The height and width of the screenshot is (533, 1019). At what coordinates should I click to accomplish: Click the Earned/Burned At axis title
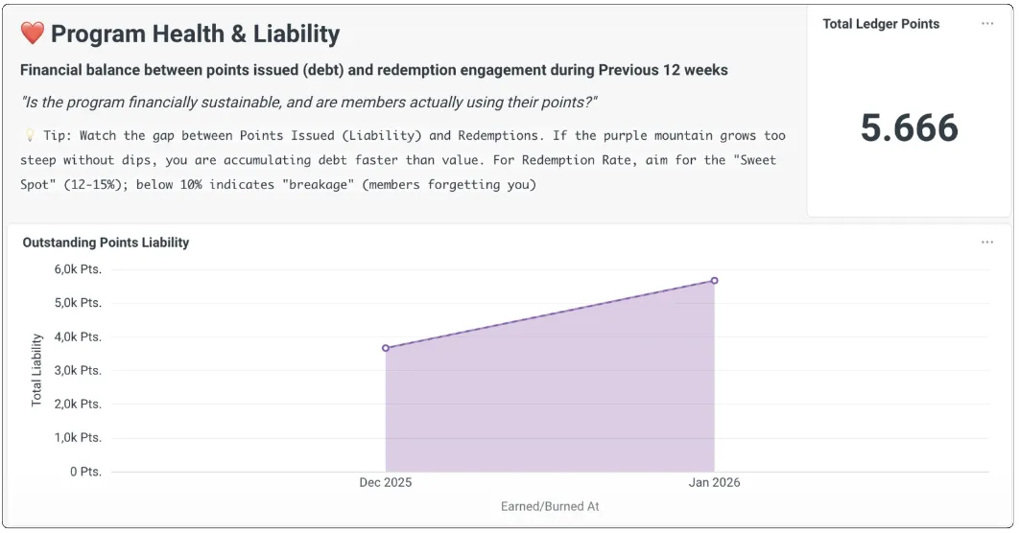pyautogui.click(x=550, y=506)
